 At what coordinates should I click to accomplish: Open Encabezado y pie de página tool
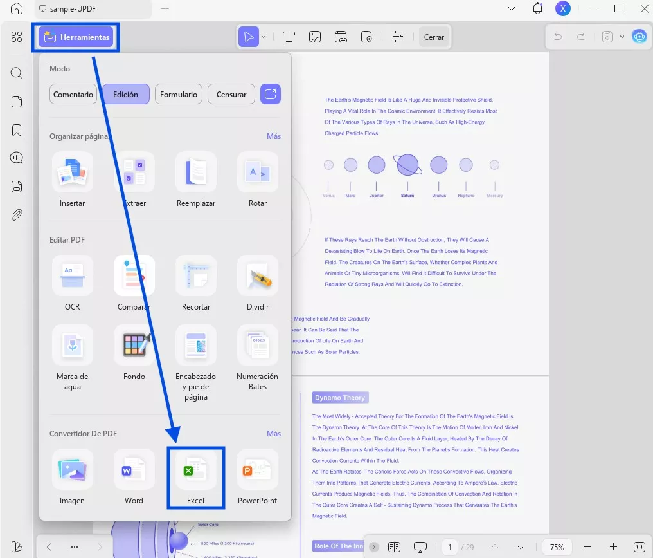(x=196, y=364)
